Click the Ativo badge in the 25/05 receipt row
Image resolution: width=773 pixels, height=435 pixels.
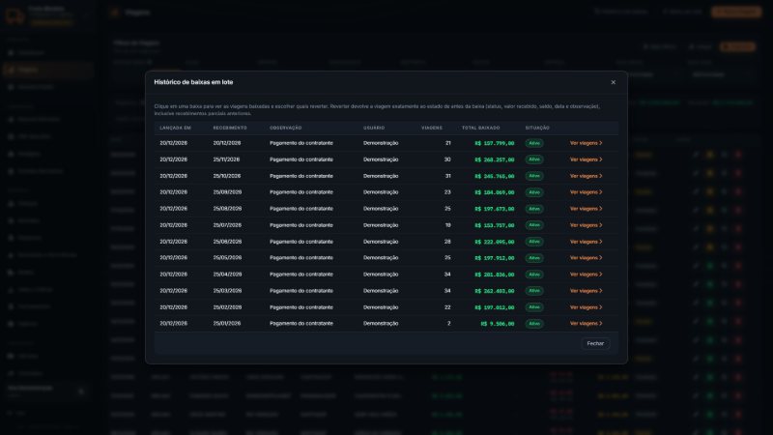(x=534, y=258)
